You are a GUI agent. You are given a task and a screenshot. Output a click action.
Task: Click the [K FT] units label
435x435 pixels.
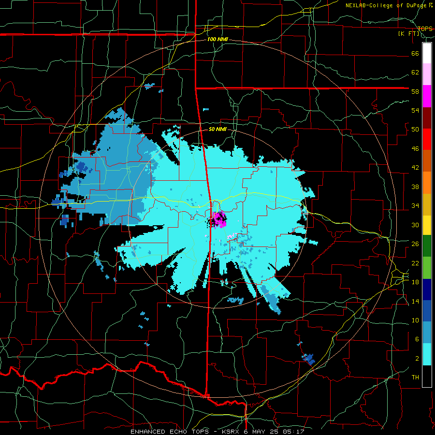point(408,33)
